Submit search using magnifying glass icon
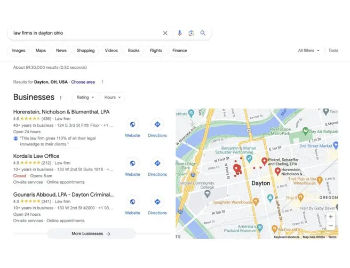350x268 pixels. pos(203,33)
